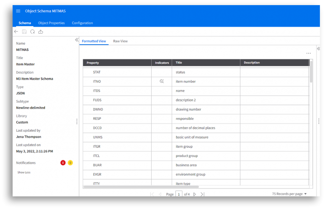The height and width of the screenshot is (209, 325).
Task: Click the 'environment group' title cell
Action: pyautogui.click(x=206, y=174)
